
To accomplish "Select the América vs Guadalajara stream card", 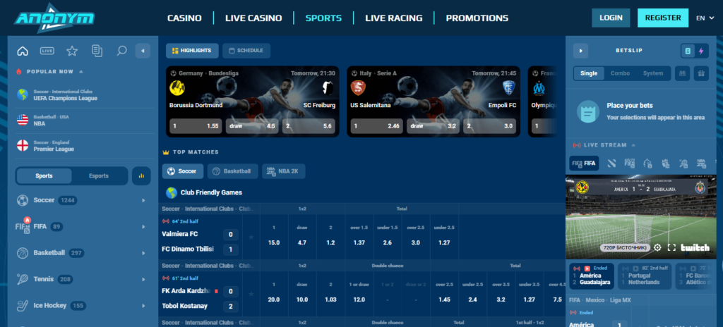I will click(592, 276).
